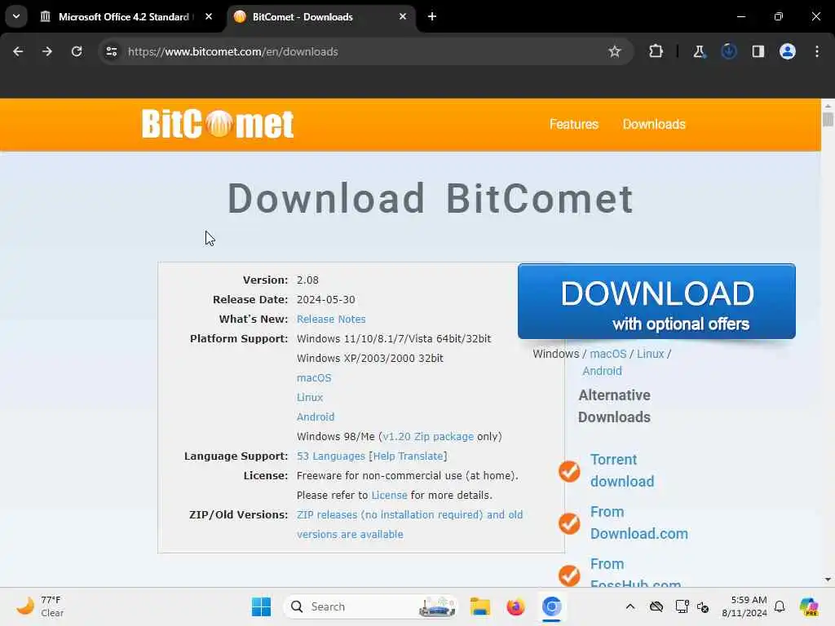
Task: Open ZIP releases and old versions link
Action: (x=409, y=524)
